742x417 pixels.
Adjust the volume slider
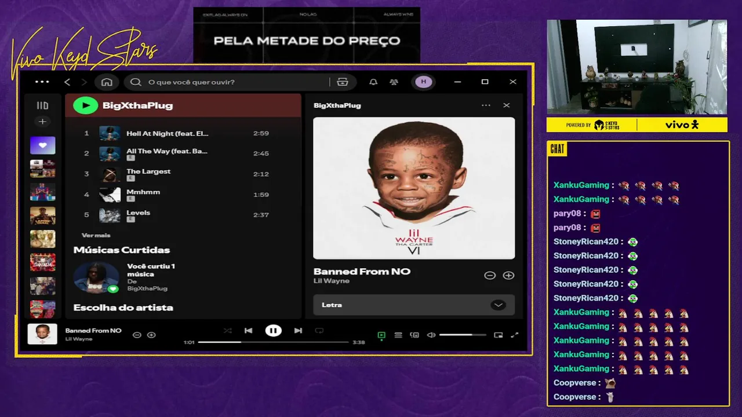pyautogui.click(x=463, y=335)
